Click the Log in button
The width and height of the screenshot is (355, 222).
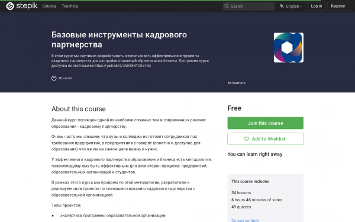click(x=317, y=6)
